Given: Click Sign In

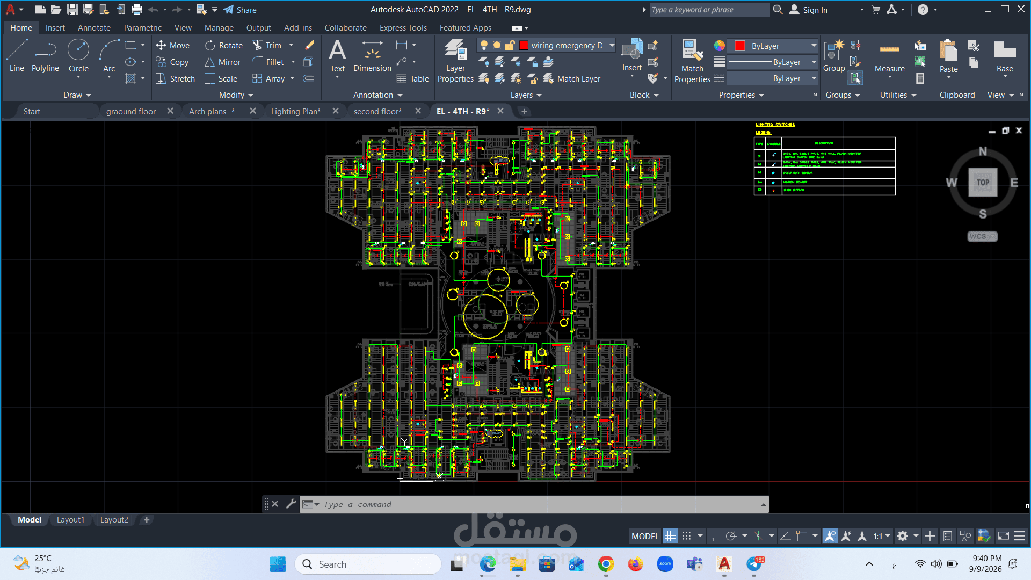Looking at the screenshot, I should point(809,10).
